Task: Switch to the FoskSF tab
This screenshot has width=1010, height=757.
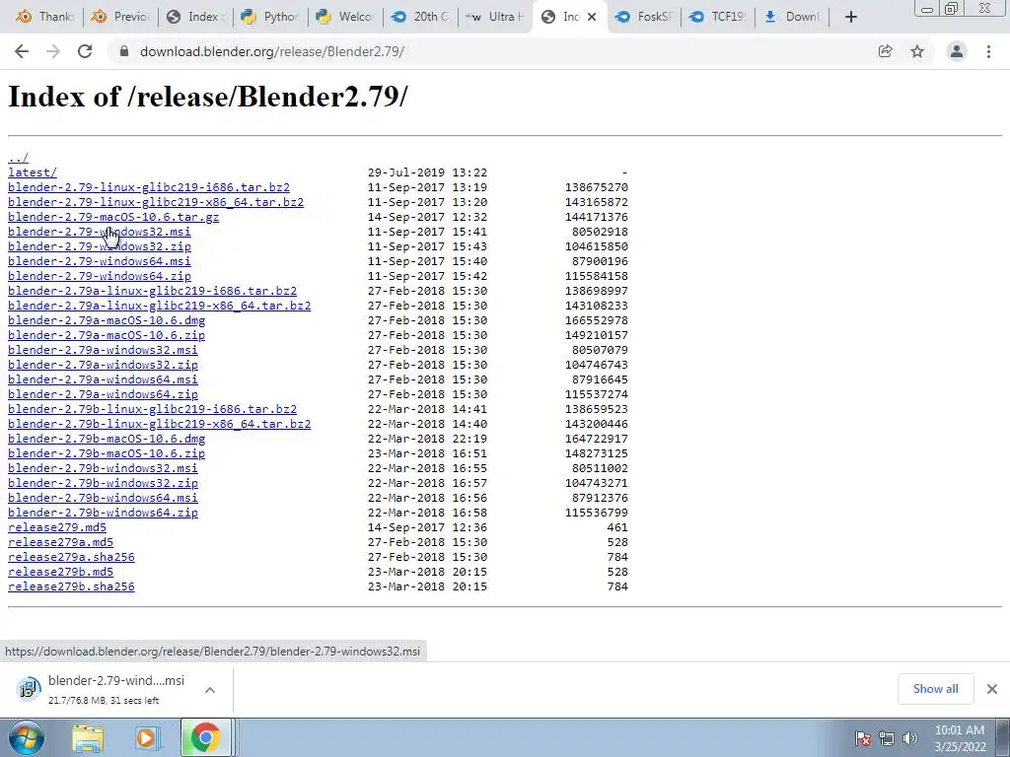Action: click(x=644, y=17)
